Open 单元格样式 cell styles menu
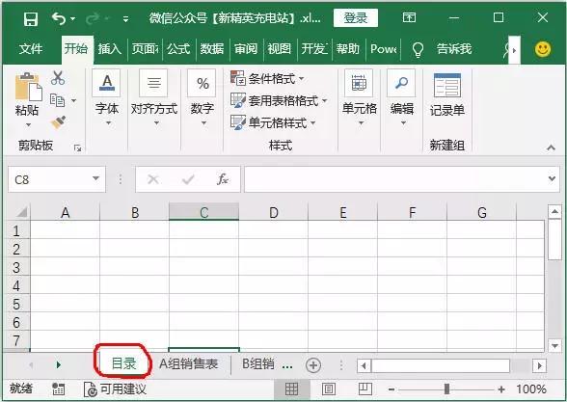Image resolution: width=567 pixels, height=402 pixels. pos(274,123)
